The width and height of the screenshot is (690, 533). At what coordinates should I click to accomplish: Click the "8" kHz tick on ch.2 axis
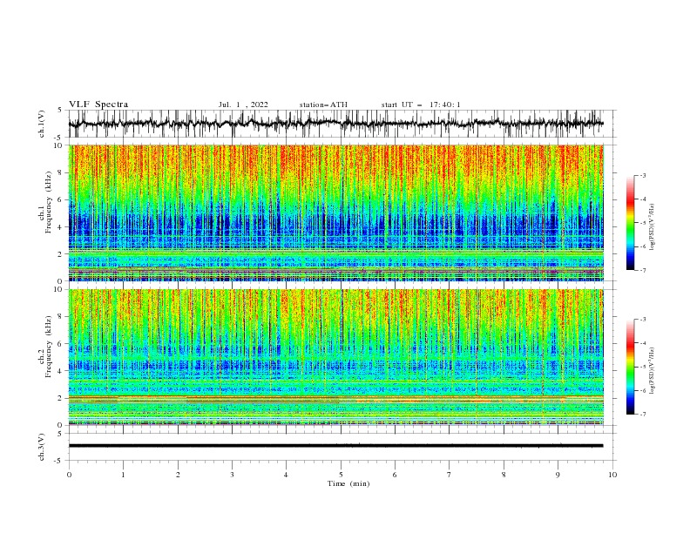[61, 317]
